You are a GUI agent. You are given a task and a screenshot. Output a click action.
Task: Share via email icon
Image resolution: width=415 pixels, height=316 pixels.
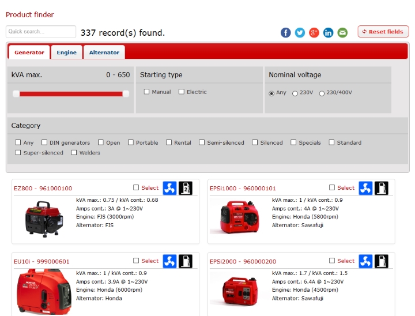[342, 32]
